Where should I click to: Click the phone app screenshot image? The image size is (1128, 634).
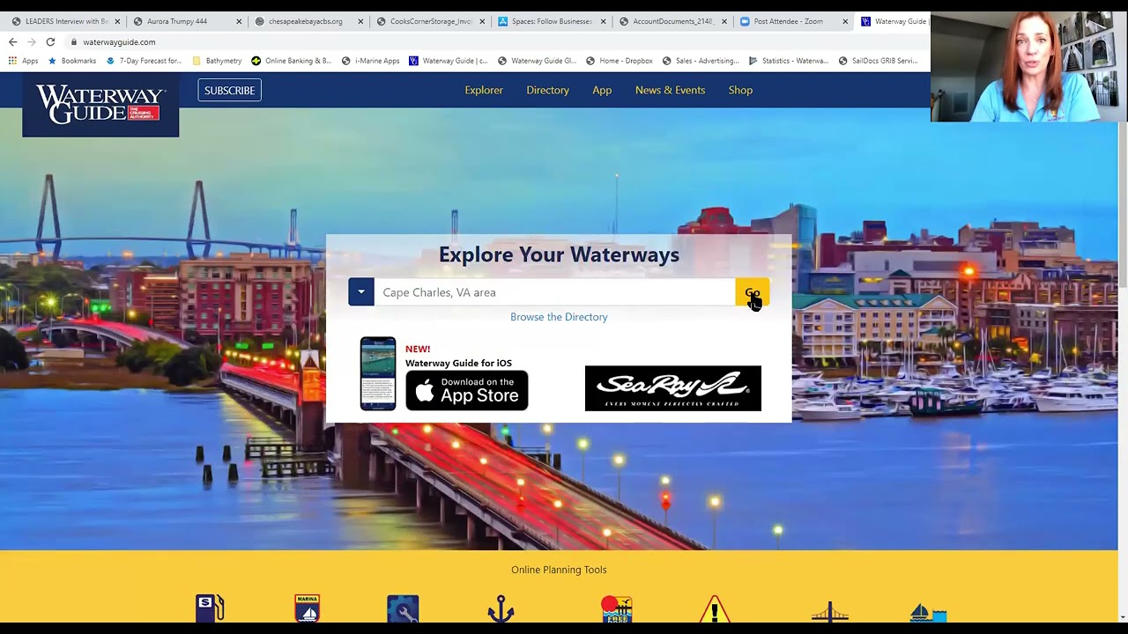[378, 373]
